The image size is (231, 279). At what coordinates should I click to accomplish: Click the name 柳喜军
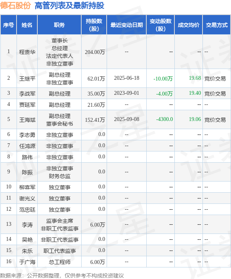pos(27,187)
